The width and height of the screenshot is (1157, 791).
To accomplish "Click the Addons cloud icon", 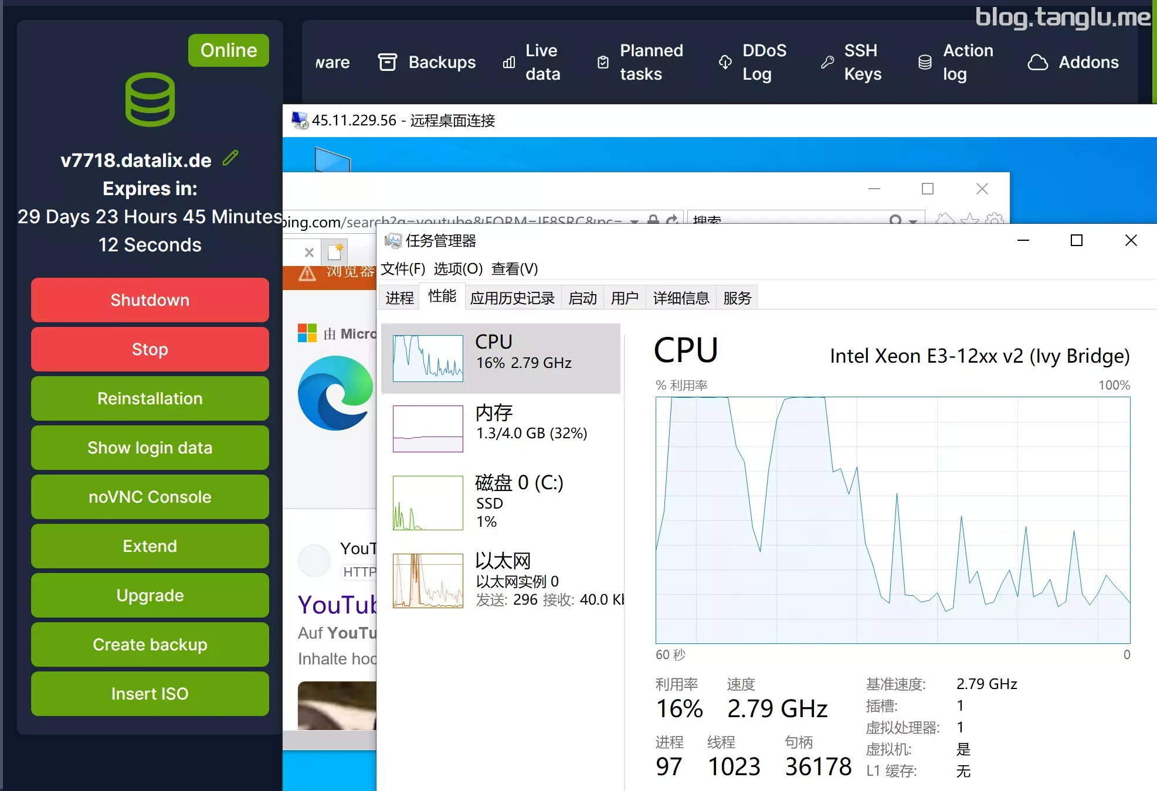I will click(x=1037, y=62).
